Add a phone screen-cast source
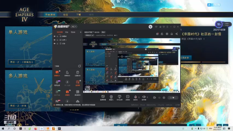Image resolution: width=233 pixels, height=131 pixels. pos(119,98)
